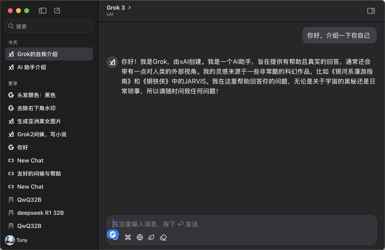The height and width of the screenshot is (250, 385).
Task: Click the link icon beside 友好的问候与帮助
Action: (x=11, y=174)
